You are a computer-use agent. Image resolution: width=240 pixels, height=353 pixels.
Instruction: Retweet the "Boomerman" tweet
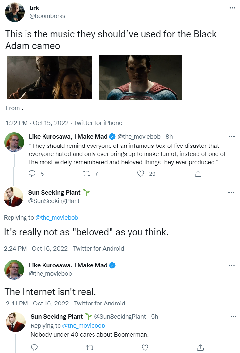(89, 347)
